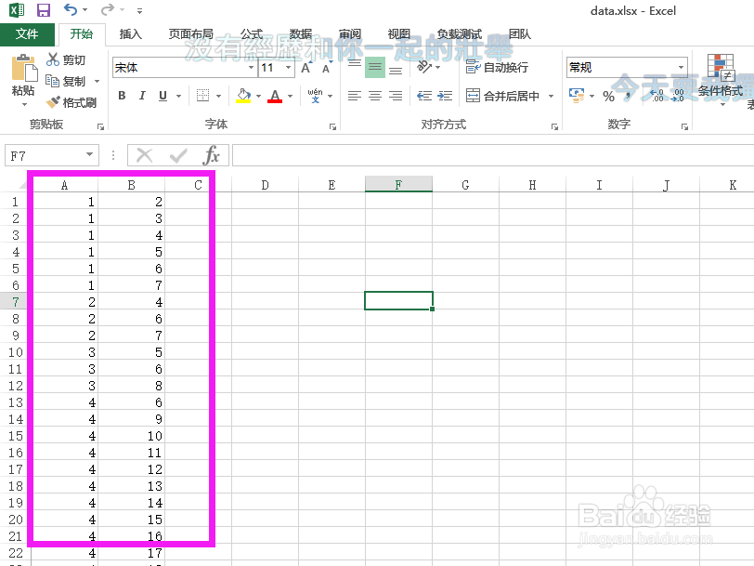Screen dimensions: 754x566
Task: Select the Format Painter (格式刷) brush
Action: click(53, 102)
